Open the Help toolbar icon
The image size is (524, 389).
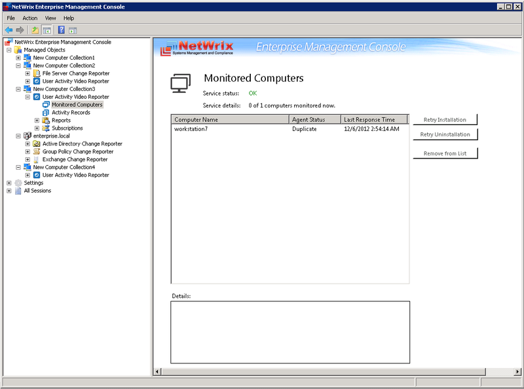coord(62,30)
